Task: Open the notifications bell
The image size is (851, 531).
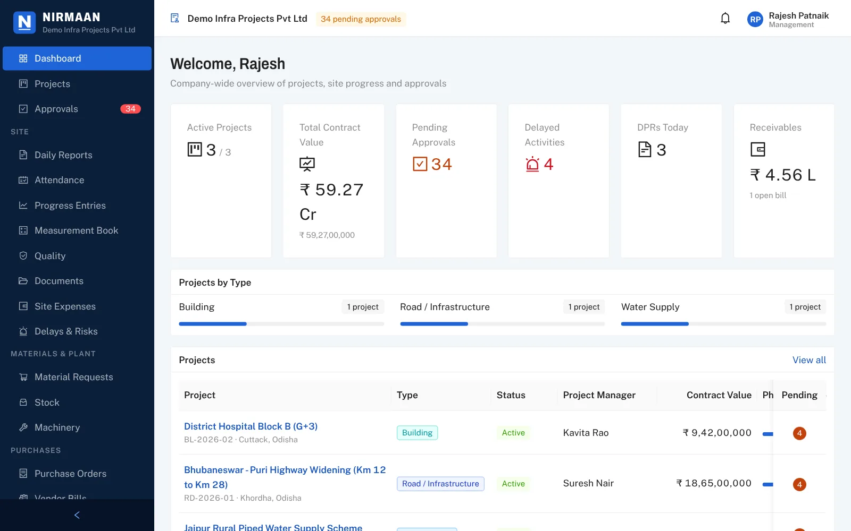Action: 725,19
